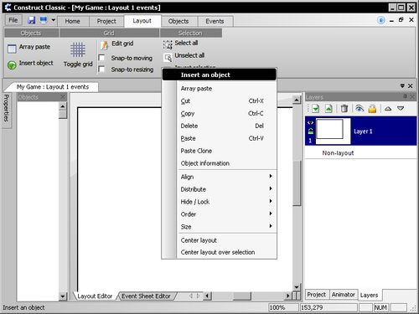Select the Non-layout row in Layers

click(x=361, y=153)
